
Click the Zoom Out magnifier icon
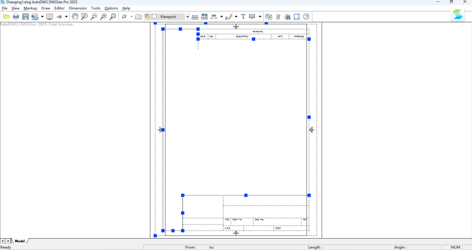[94, 16]
